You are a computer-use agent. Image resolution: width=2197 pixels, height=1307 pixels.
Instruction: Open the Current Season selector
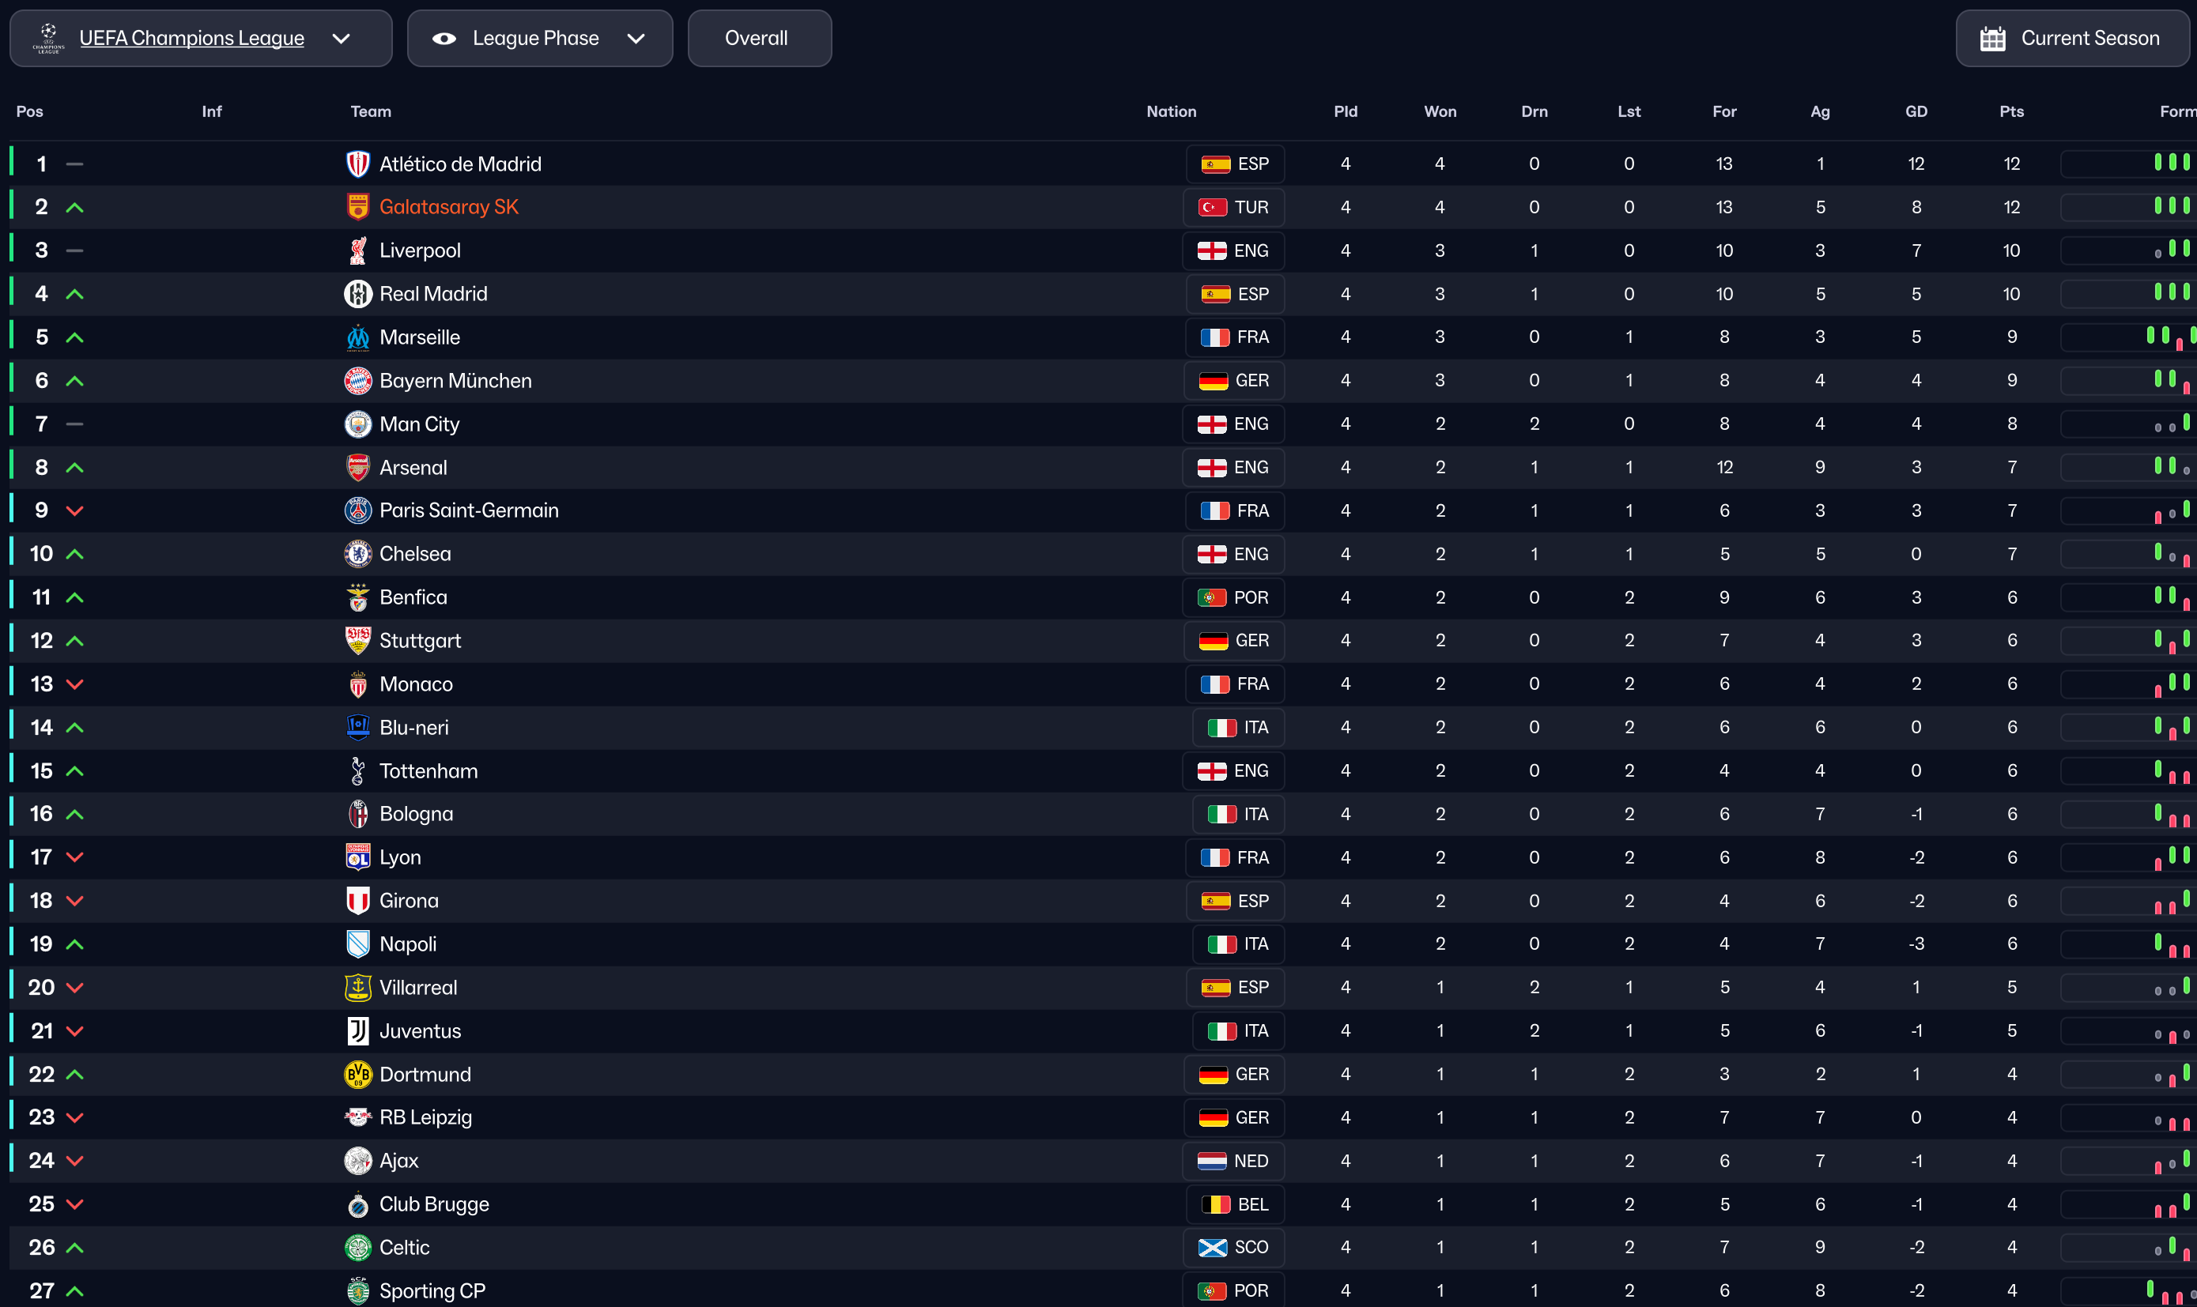point(2071,39)
